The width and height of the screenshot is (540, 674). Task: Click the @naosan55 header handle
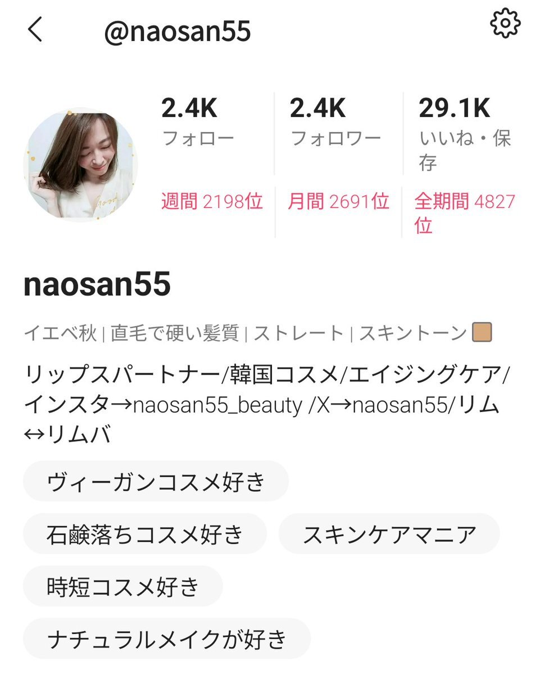pos(177,31)
